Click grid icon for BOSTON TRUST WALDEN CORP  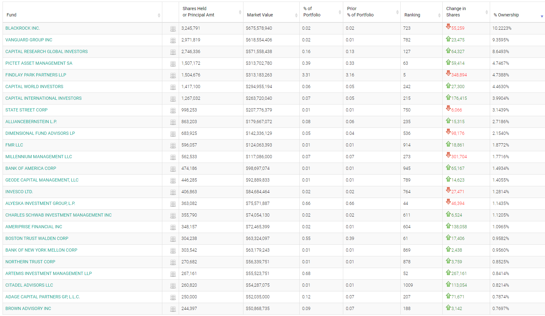pos(173,239)
